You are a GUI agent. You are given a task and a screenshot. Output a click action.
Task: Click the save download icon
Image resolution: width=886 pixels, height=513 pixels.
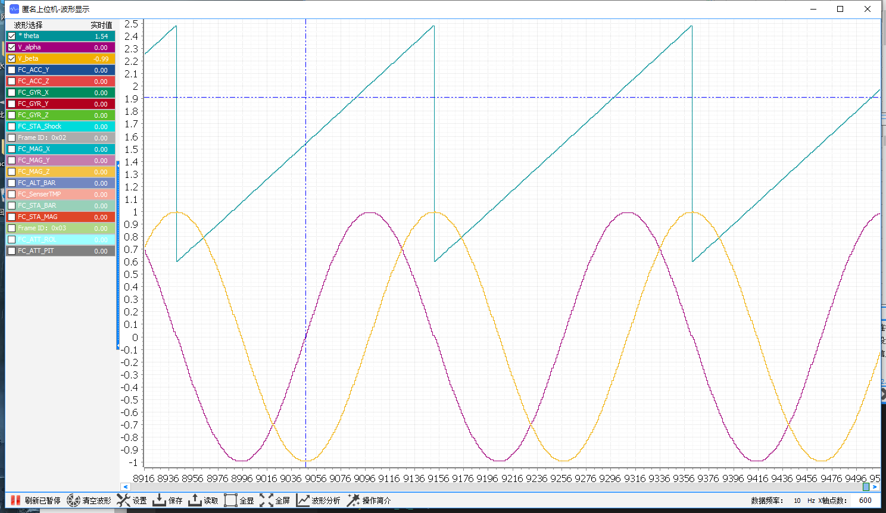tap(159, 501)
